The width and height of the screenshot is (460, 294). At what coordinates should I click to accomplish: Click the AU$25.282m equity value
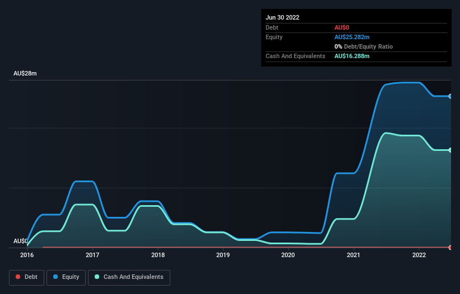pos(352,37)
